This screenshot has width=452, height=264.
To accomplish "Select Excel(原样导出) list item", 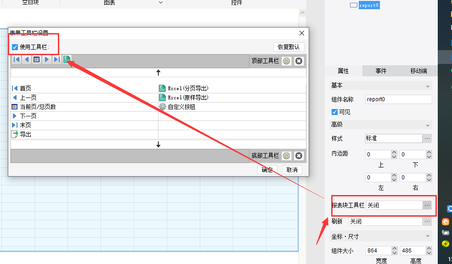I will tap(232, 98).
